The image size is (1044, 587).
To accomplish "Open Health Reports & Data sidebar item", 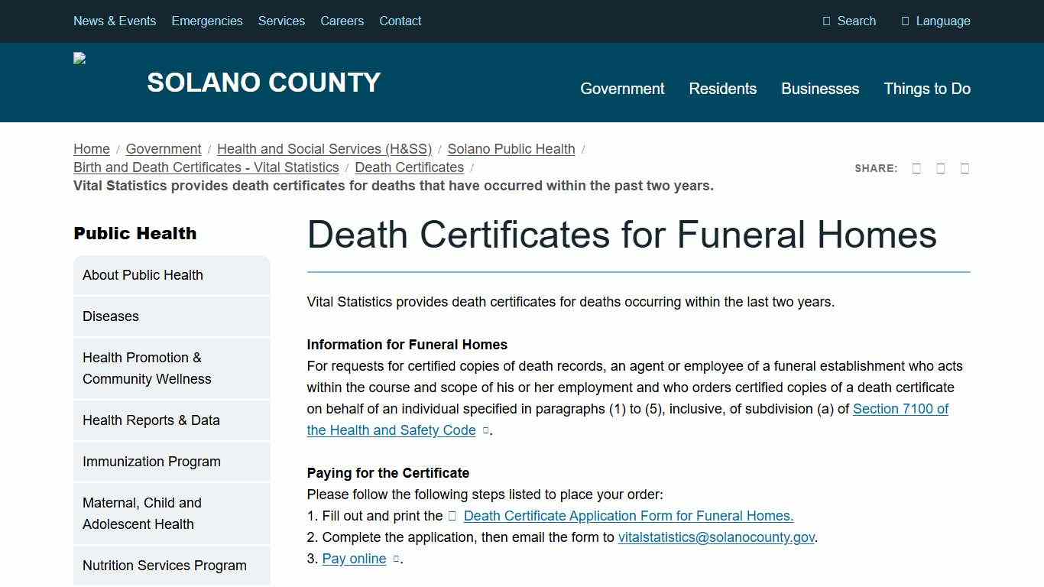I will coord(151,420).
